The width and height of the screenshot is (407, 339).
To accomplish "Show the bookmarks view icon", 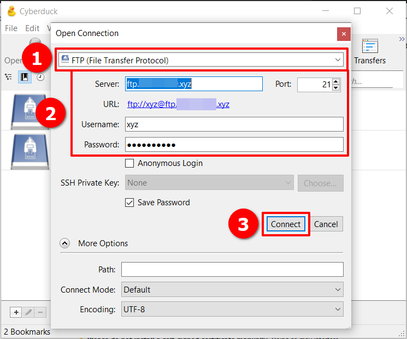I will tap(25, 77).
